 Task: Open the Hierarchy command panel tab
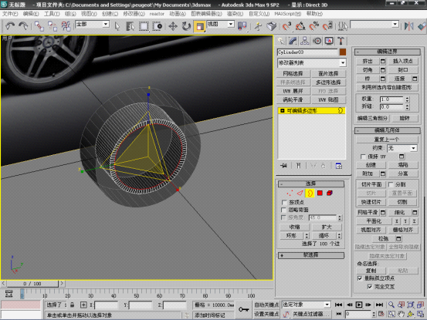click(x=304, y=41)
